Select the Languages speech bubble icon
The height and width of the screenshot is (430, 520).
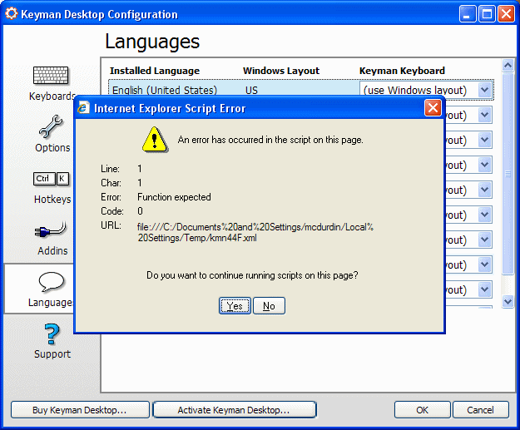click(x=52, y=282)
